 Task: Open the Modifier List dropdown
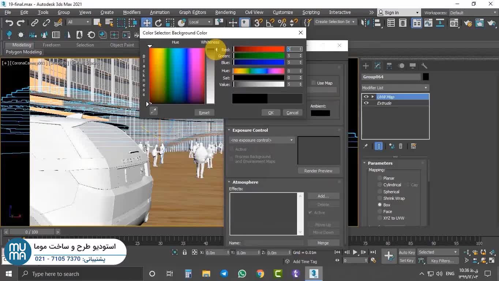pyautogui.click(x=395, y=88)
